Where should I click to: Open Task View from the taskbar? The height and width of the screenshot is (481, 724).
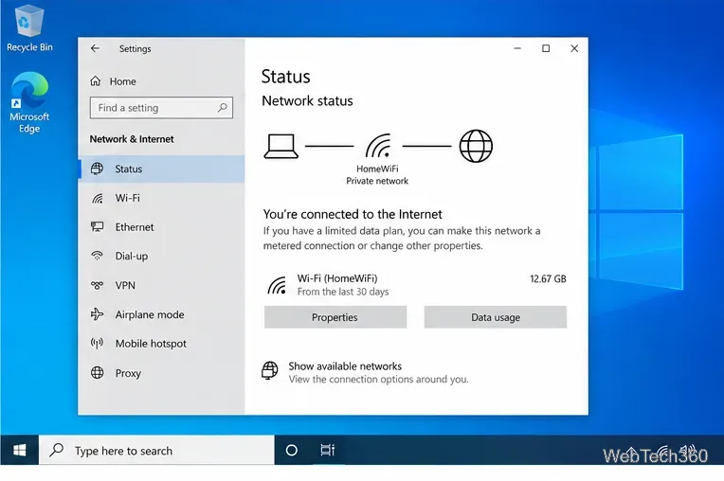click(327, 450)
